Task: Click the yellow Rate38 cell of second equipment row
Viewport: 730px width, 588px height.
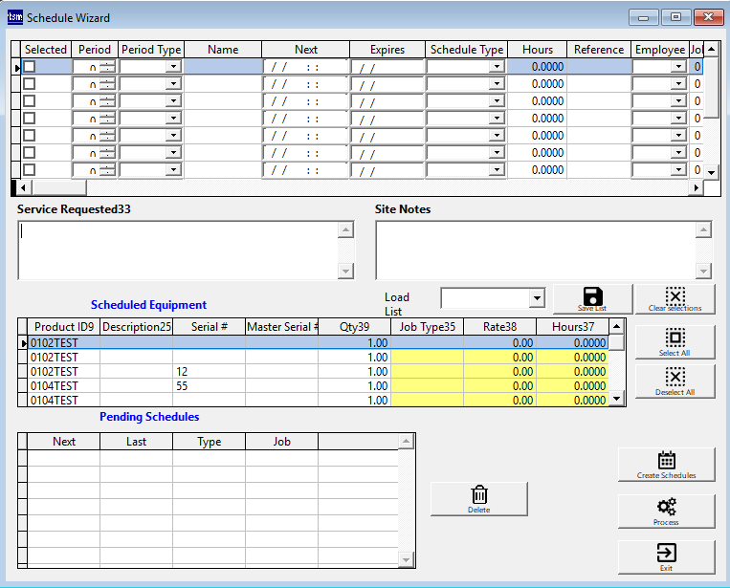Action: [x=499, y=358]
